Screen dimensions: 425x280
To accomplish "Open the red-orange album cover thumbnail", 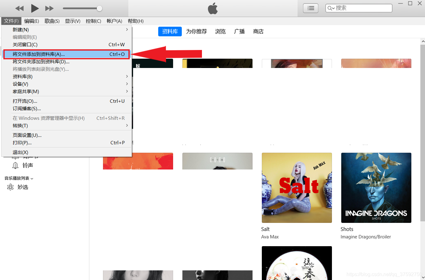I will click(138, 161).
